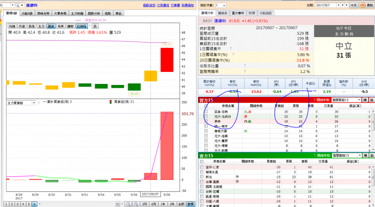This screenshot has height=207, width=375.
Task: Select the 全部 time range button
Action: (181, 204)
